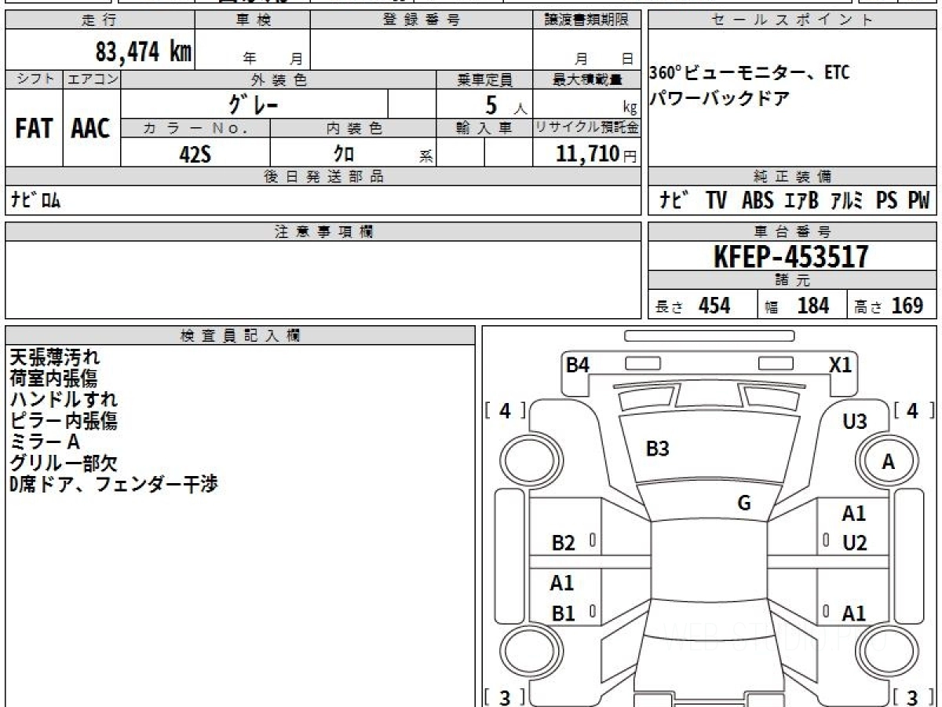Select the color number 42S
This screenshot has height=707, width=942.
[195, 154]
